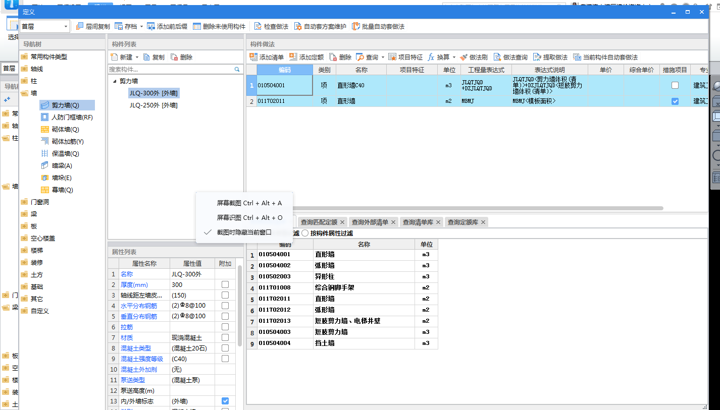
Task: Open the 首层 floor dropdown
Action: click(66, 26)
